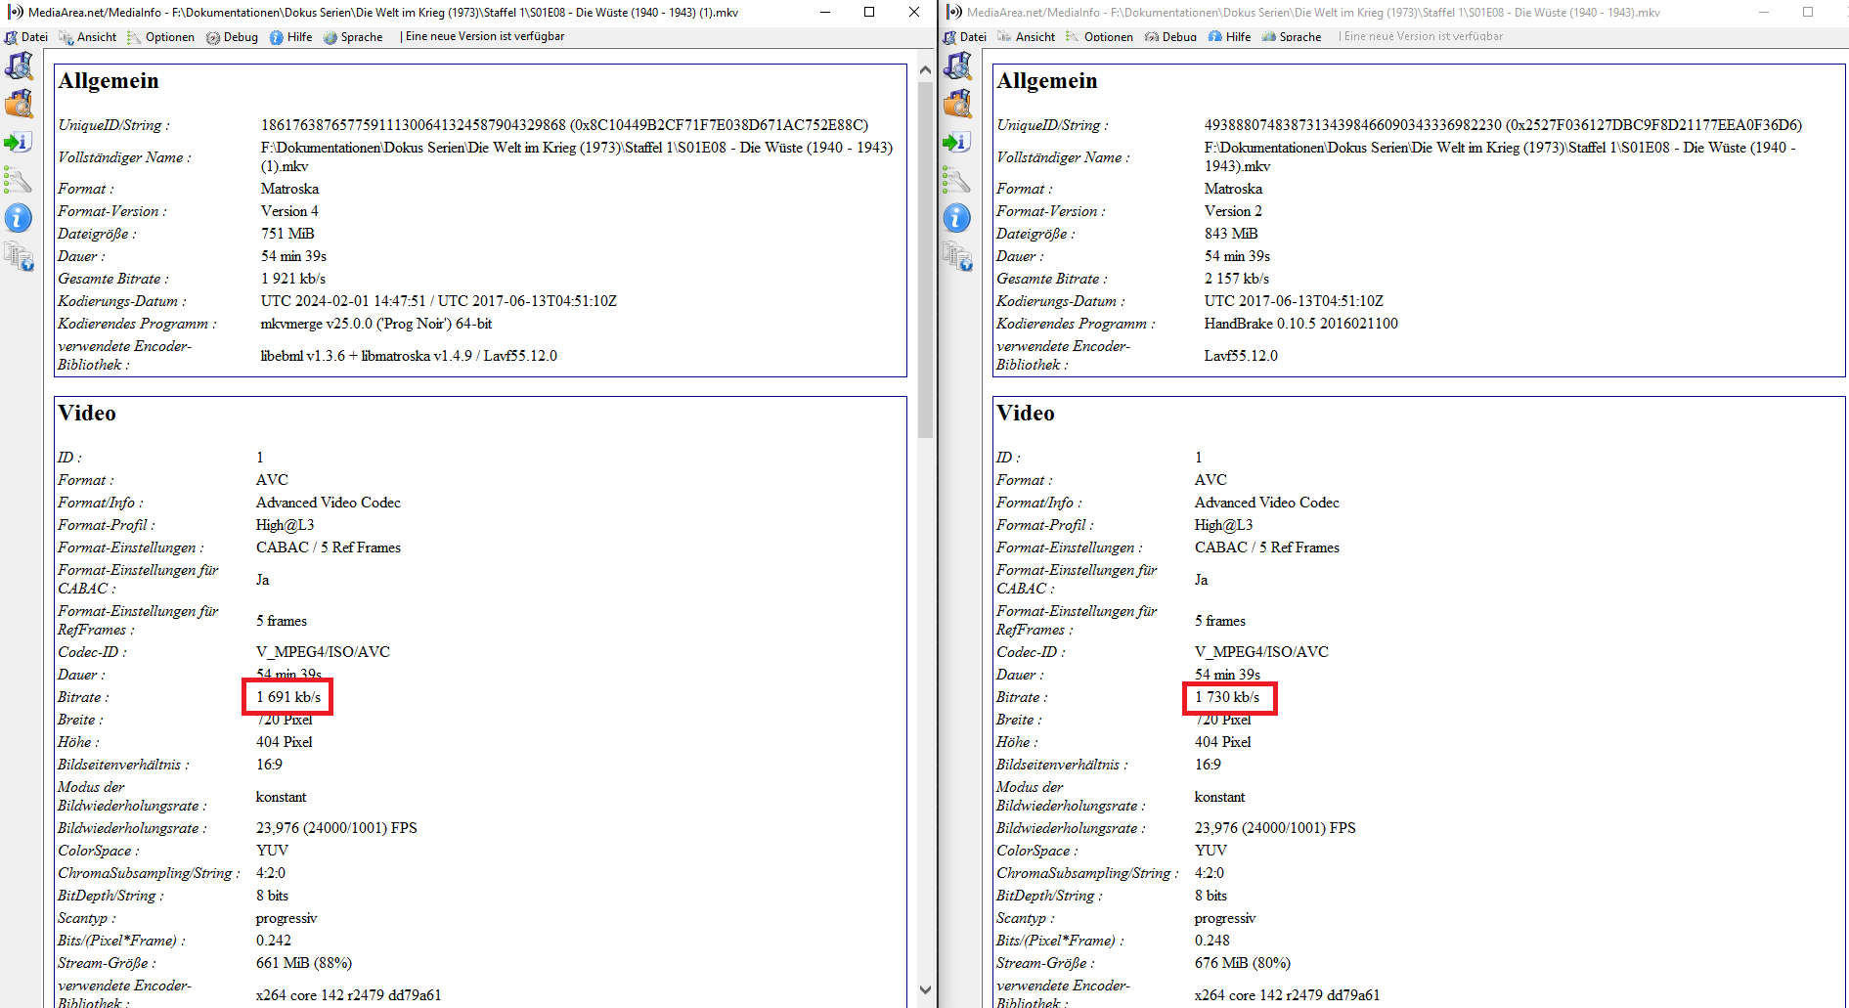This screenshot has height=1008, width=1849.
Task: Click the open file icon in left window sidebar
Action: tap(19, 66)
